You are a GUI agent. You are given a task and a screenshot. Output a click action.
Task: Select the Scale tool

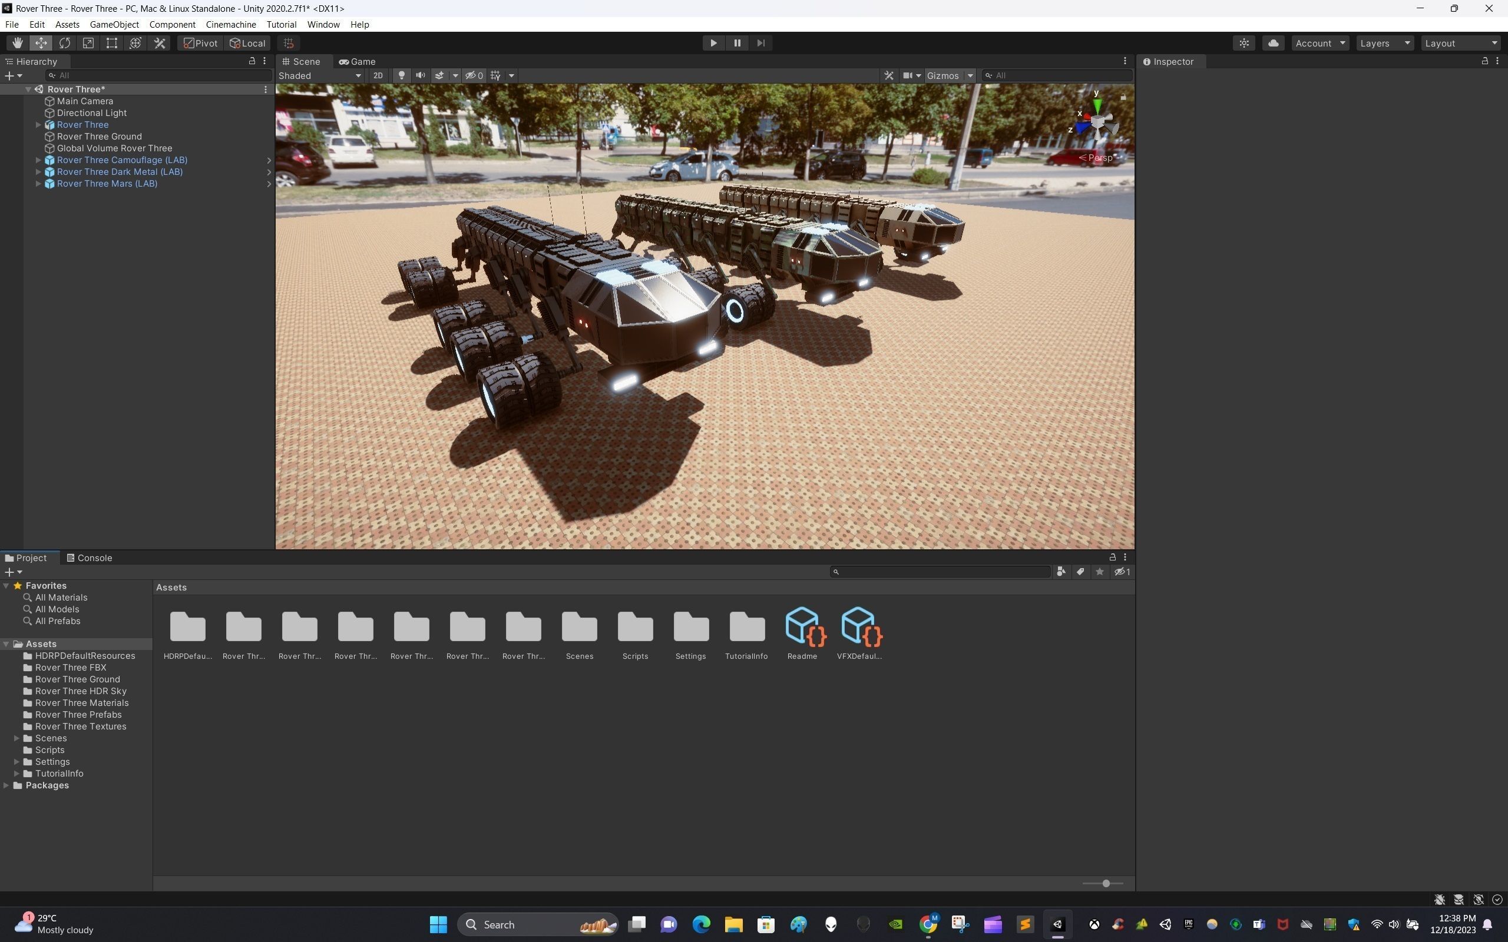pos(88,43)
